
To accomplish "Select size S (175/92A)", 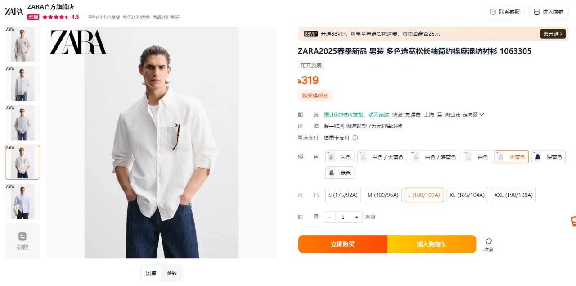I will pos(343,195).
